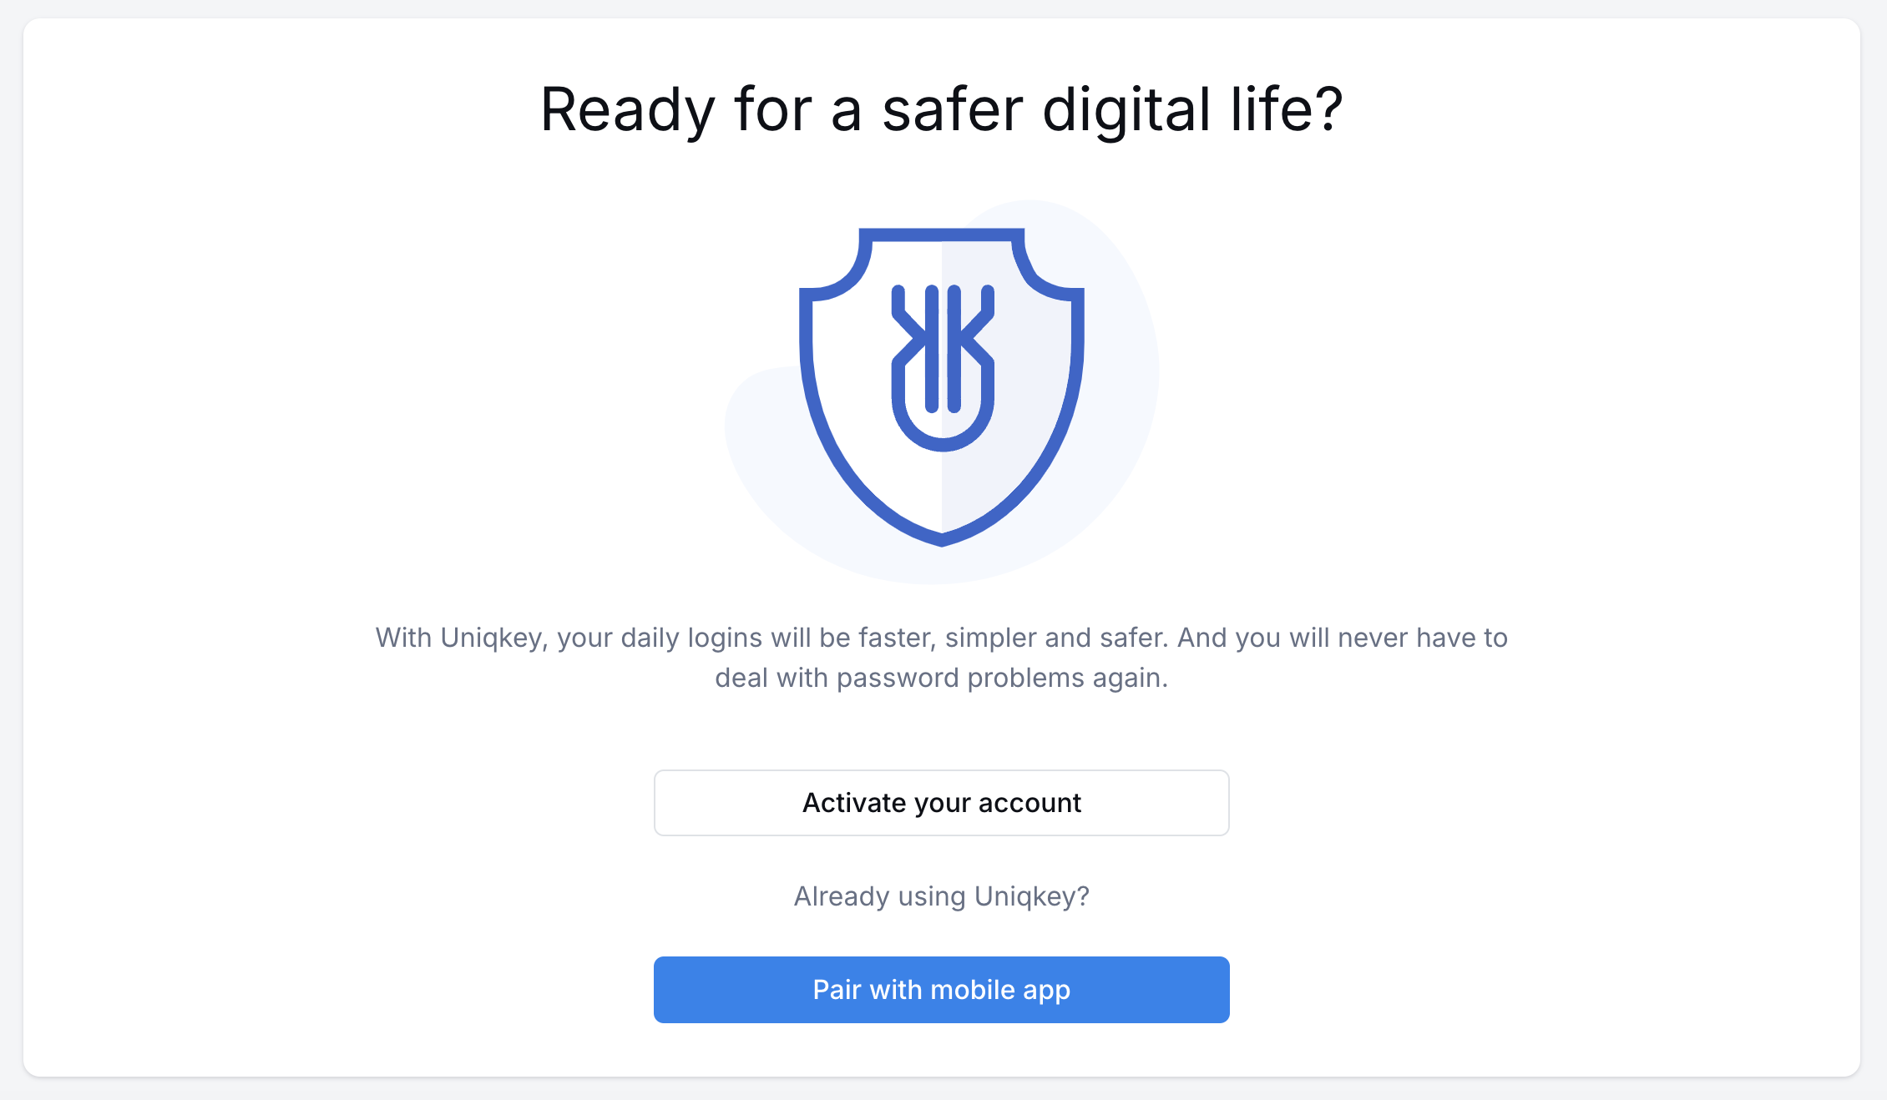Screen dimensions: 1887x1100
Task: Click 'And you will never have to' text
Action: coord(1343,638)
